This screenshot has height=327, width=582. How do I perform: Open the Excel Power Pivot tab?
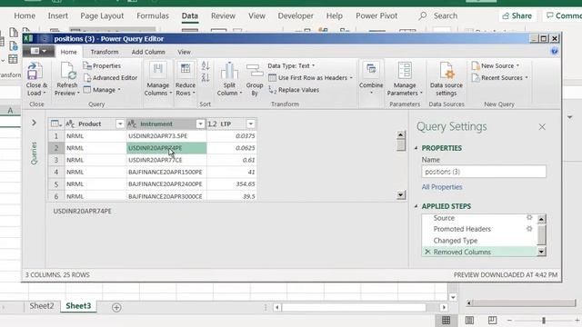[x=376, y=16]
